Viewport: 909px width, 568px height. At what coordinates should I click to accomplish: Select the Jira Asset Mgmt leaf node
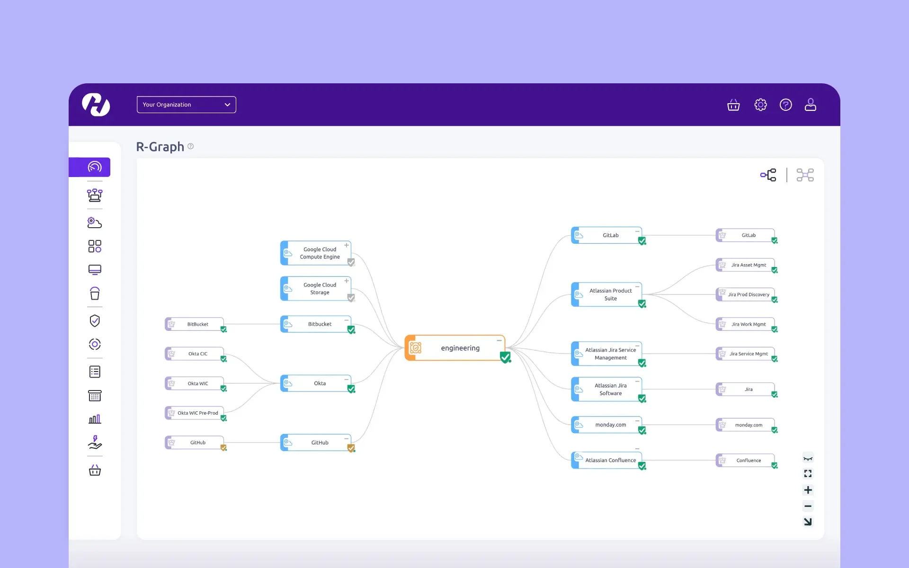point(745,265)
